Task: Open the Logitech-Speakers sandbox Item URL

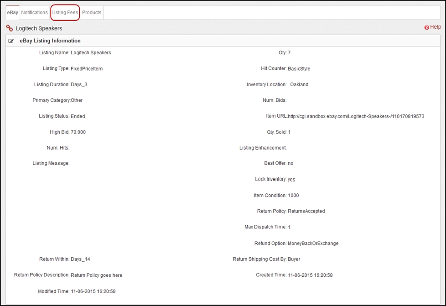Action: coord(356,116)
